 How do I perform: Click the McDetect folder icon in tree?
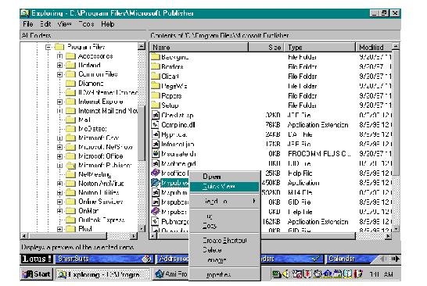point(70,129)
